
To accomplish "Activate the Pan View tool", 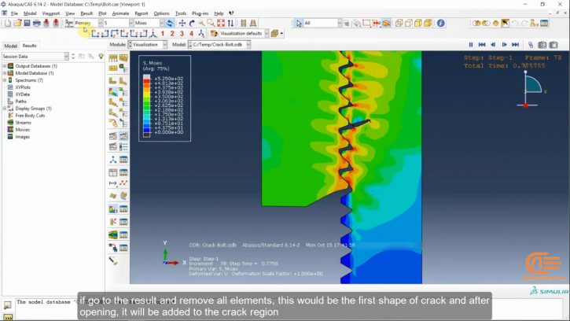I will [182, 23].
